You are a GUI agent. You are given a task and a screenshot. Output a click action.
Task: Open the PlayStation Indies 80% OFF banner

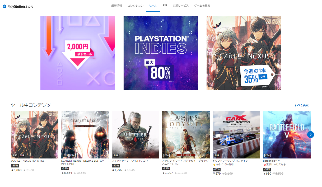161,53
